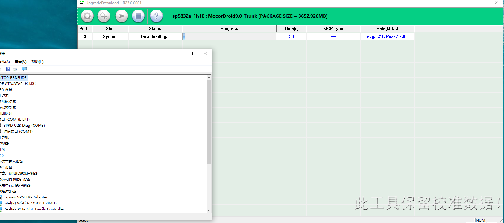Open UpgradeDownload help question mark icon
This screenshot has width=504, height=223.
point(156,16)
